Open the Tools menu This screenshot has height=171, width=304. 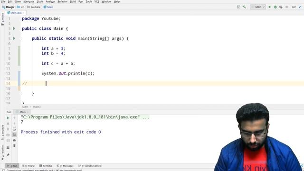click(x=89, y=1)
